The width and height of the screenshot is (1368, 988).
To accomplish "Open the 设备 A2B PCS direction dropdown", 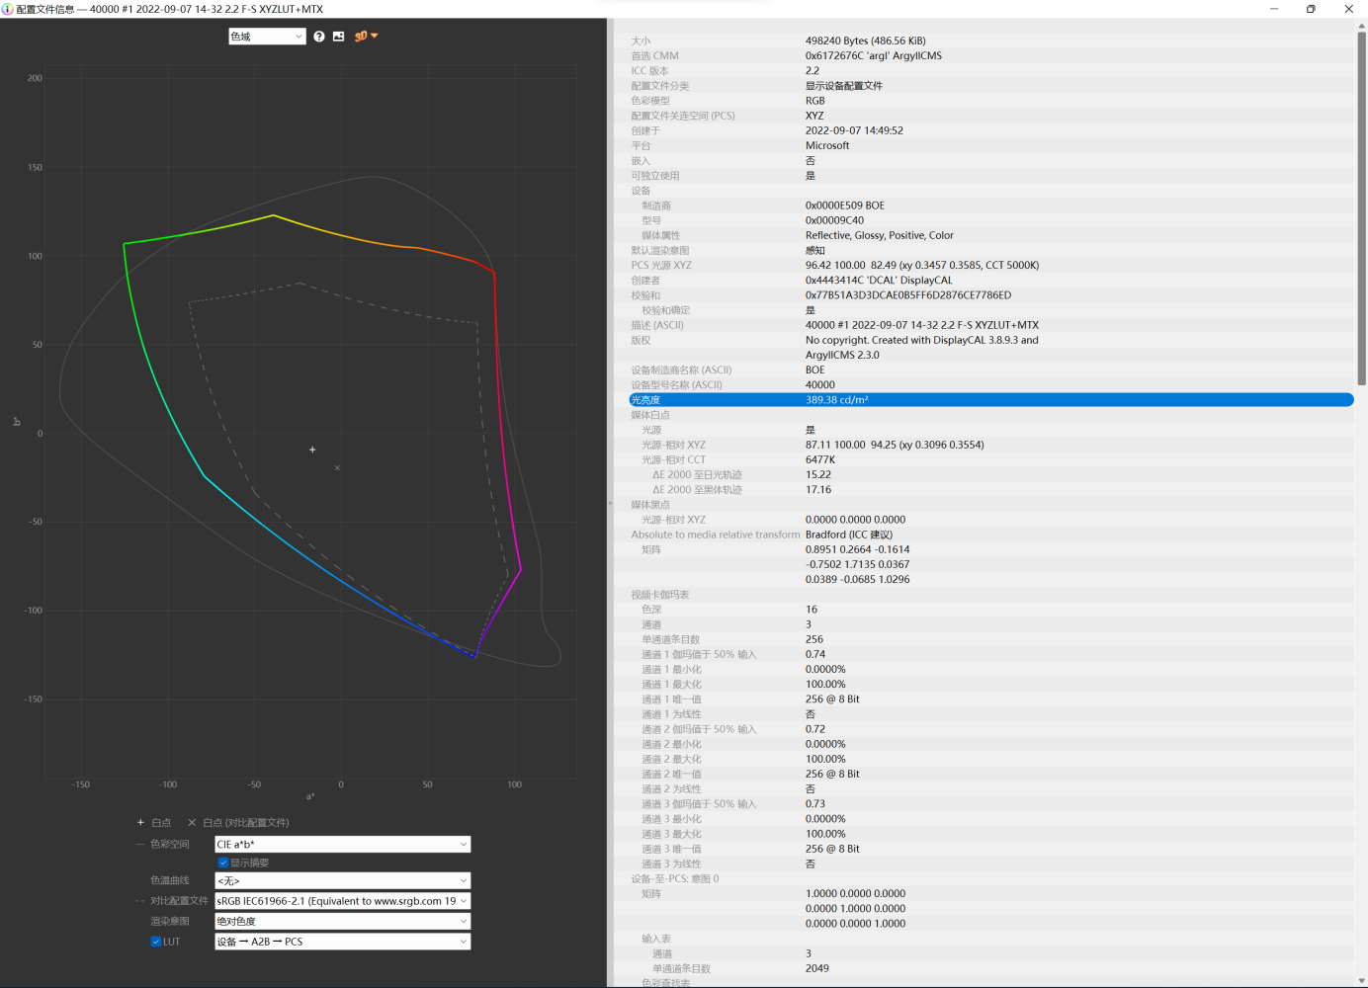I will (x=342, y=943).
